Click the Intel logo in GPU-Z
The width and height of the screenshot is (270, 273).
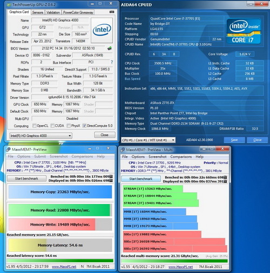point(102,30)
